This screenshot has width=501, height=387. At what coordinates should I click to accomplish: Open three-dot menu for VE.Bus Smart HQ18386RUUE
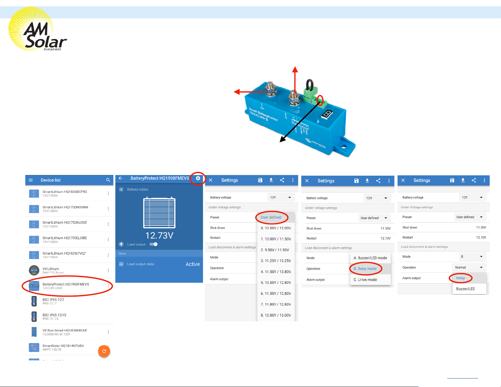point(108,332)
